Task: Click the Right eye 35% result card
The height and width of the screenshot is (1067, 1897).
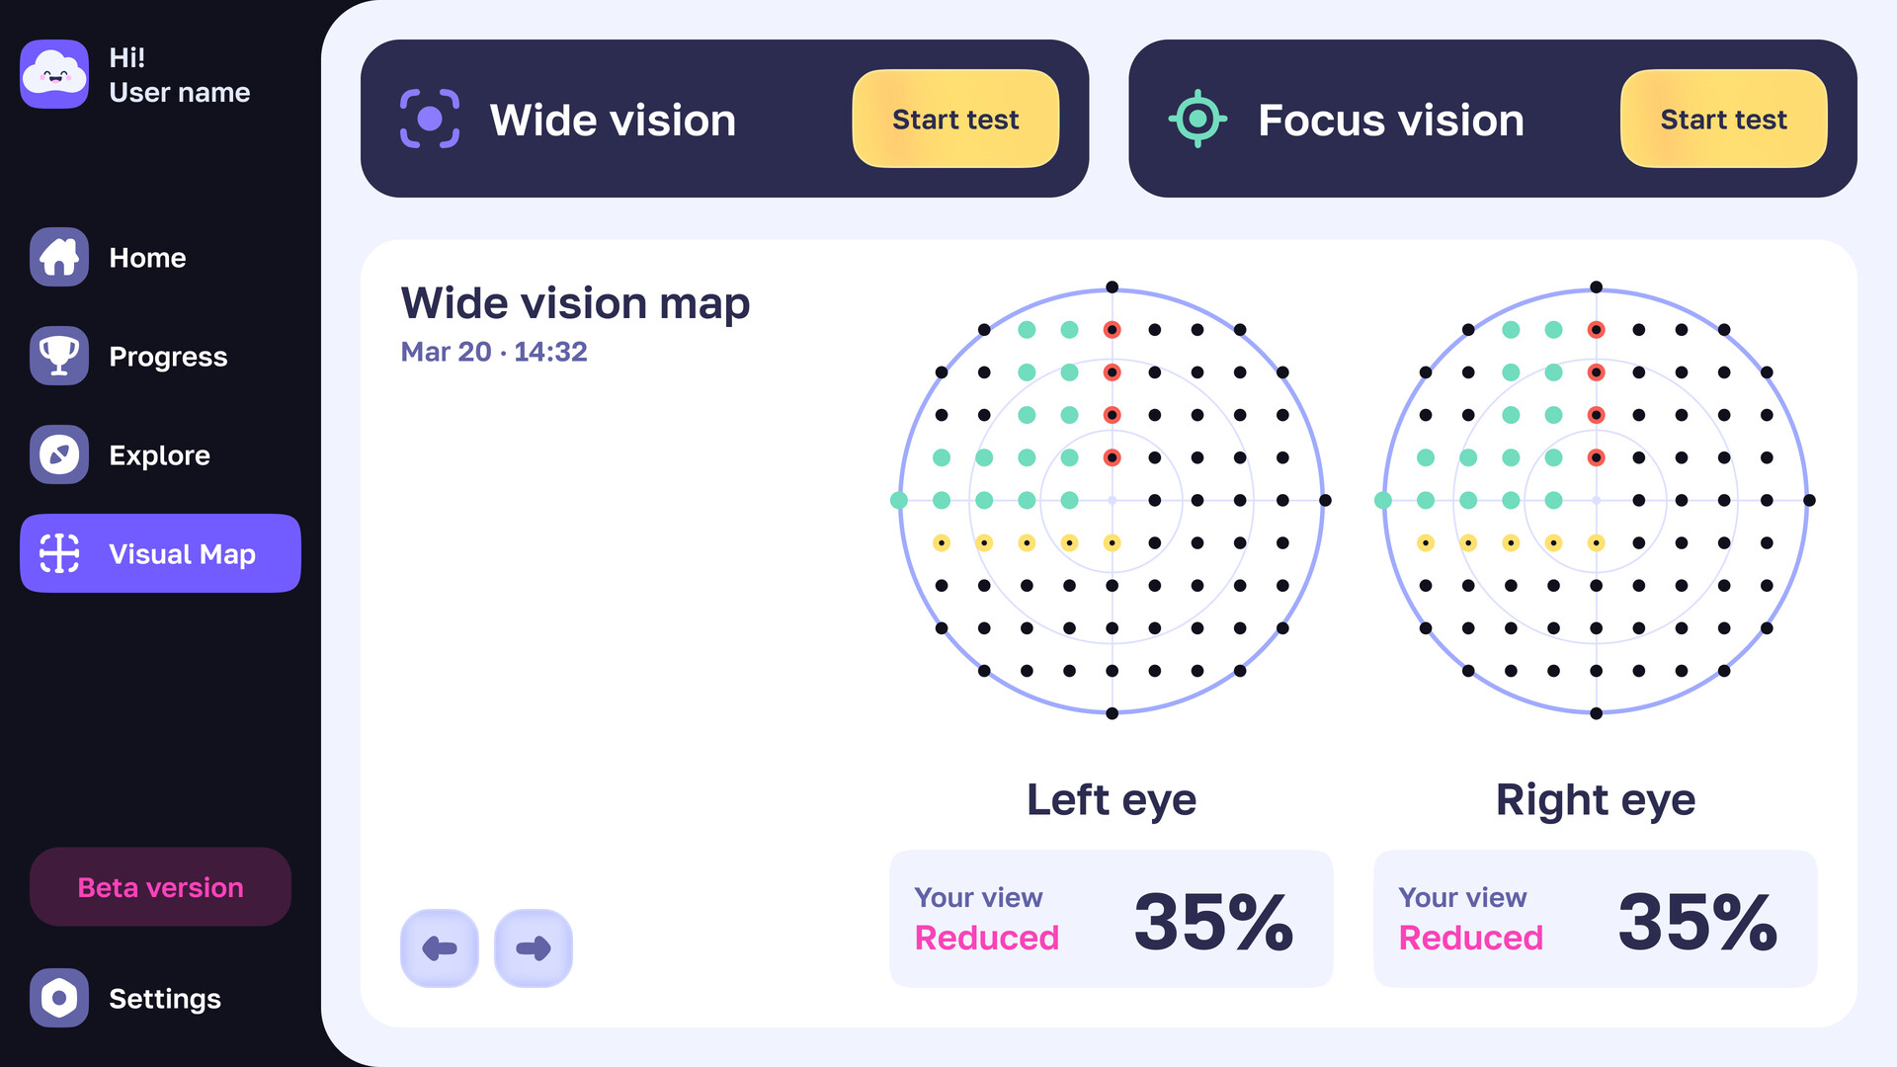Action: 1596,919
